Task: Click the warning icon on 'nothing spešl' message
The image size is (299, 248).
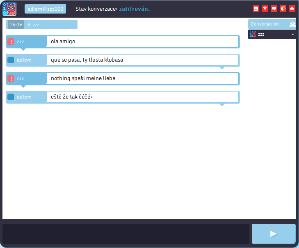Action: tap(11, 78)
